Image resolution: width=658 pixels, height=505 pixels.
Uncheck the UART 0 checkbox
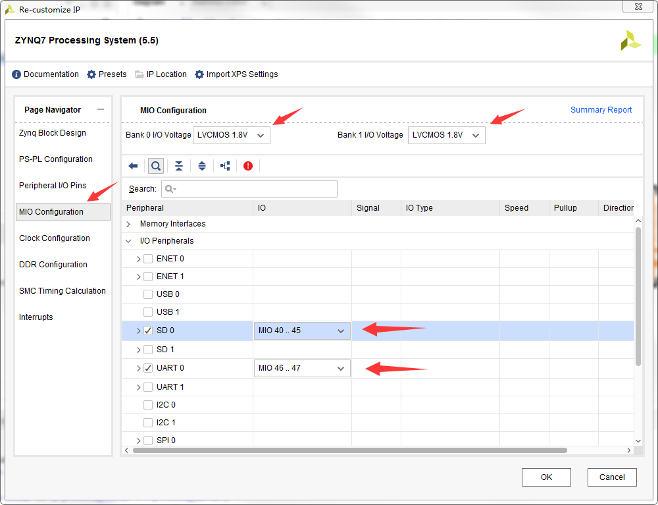(147, 368)
